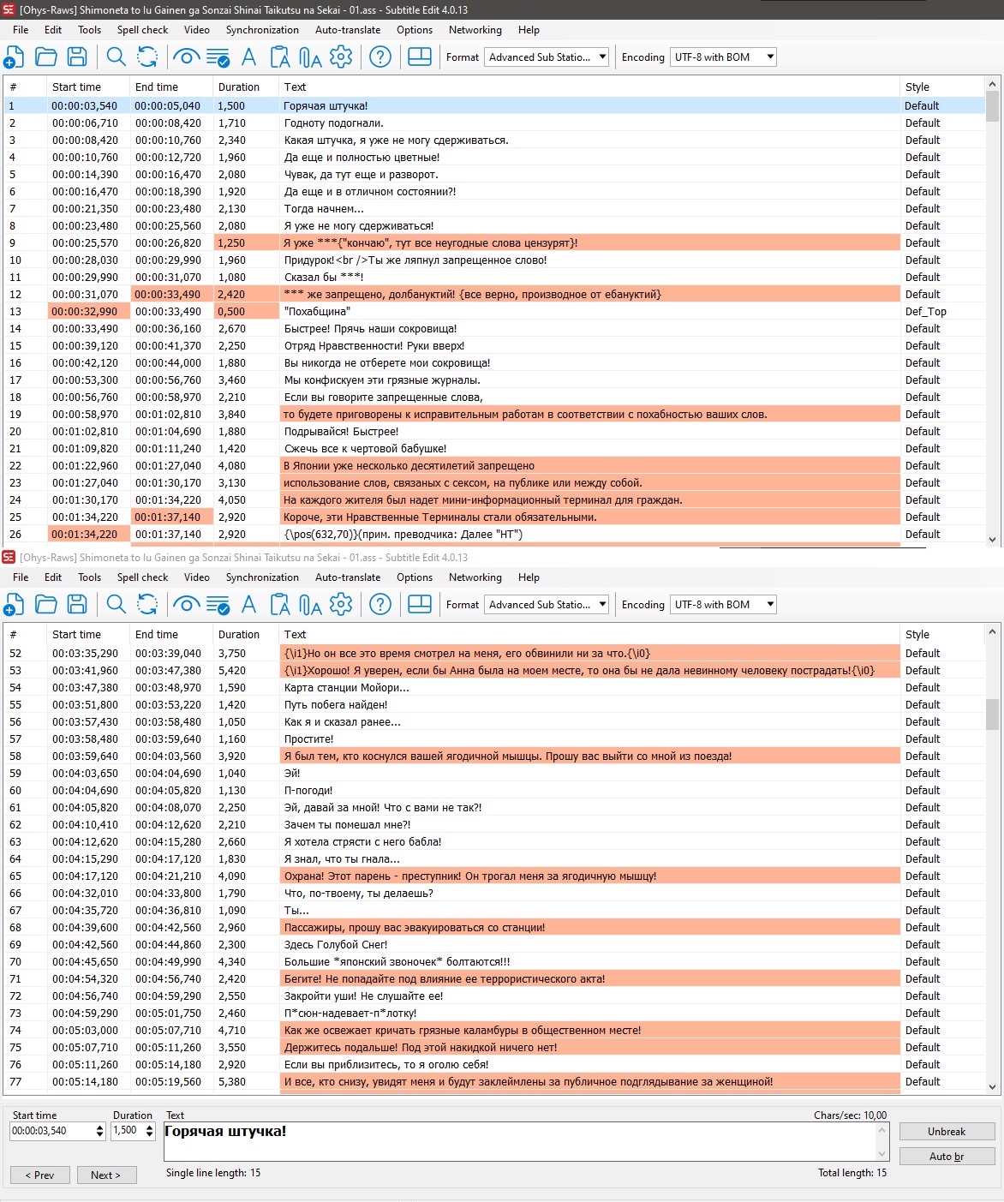Click the Find magnifier icon in top window
The image size is (1004, 1202).
(116, 57)
